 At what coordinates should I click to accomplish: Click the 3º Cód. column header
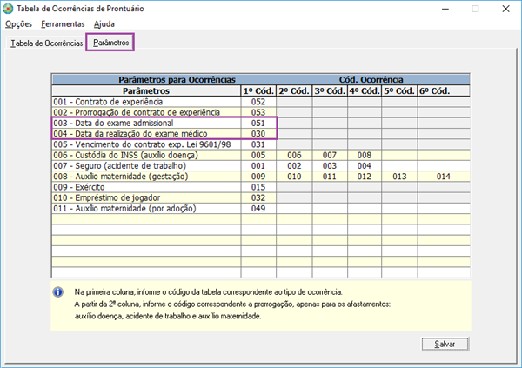click(x=330, y=90)
